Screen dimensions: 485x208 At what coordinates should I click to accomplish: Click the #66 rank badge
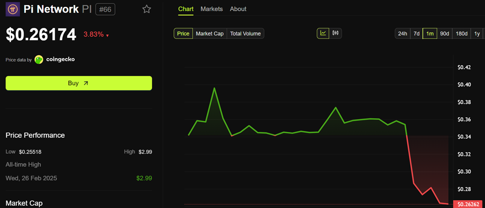point(105,9)
